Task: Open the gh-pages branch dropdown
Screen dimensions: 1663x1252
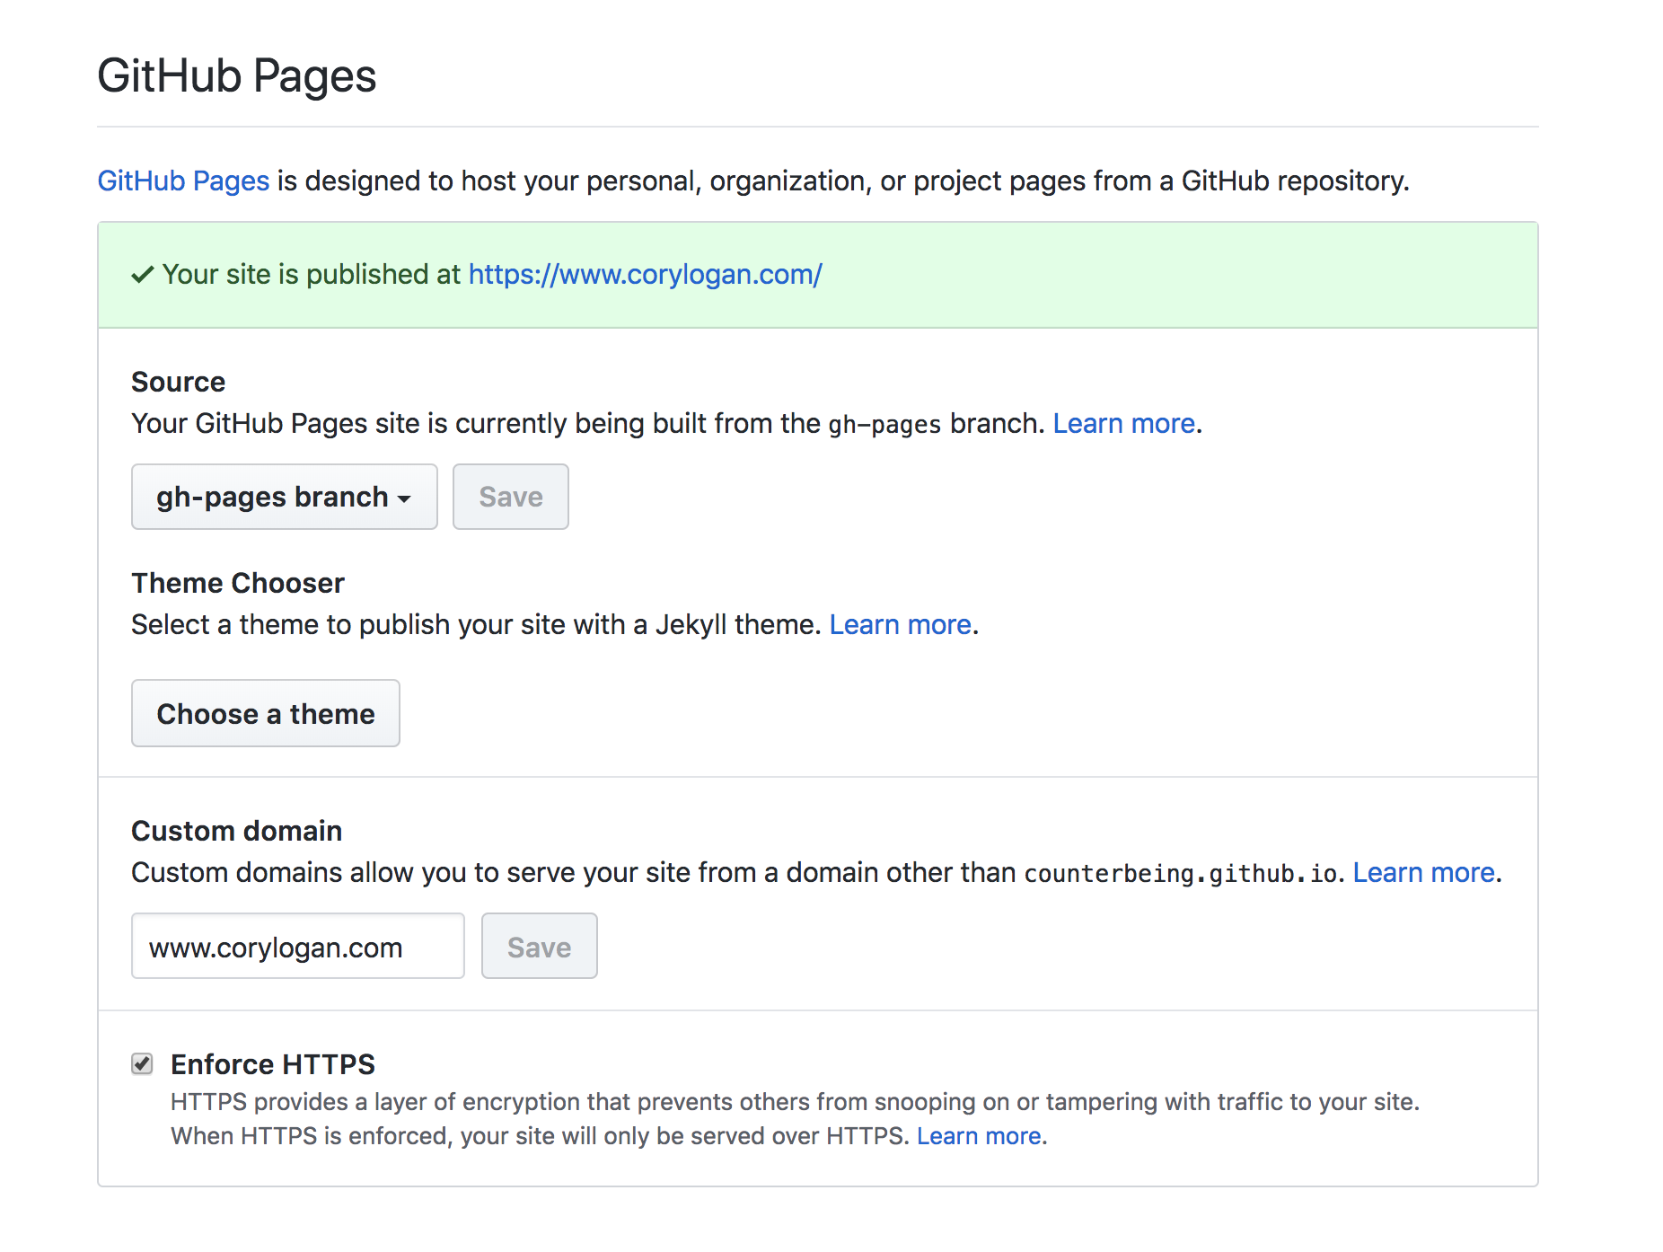Action: 283,497
